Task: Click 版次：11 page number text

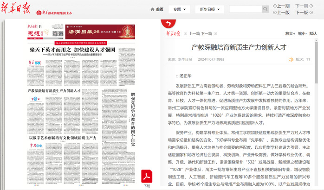Action: click(x=303, y=59)
